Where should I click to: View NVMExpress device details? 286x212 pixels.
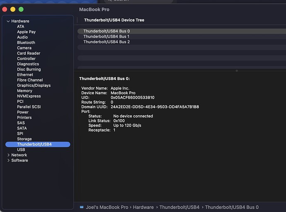coord(29,96)
